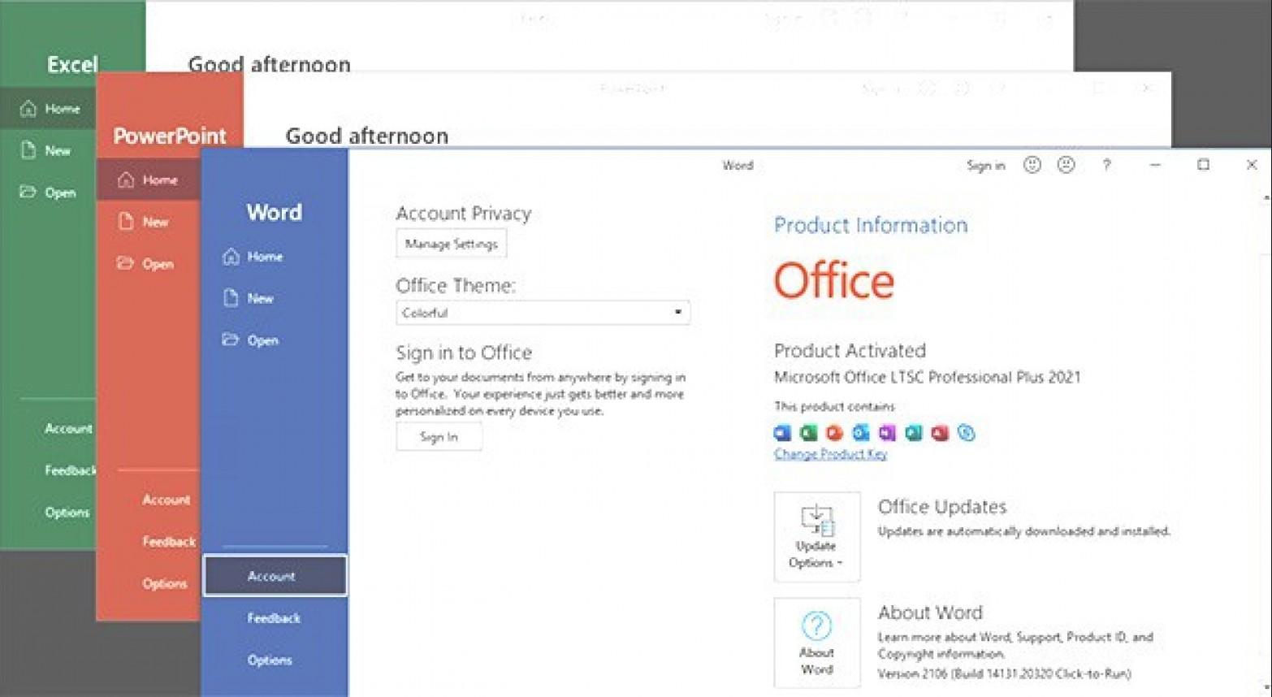1272x697 pixels.
Task: Click Open in the PowerPoint sidebar
Action: coord(145,264)
